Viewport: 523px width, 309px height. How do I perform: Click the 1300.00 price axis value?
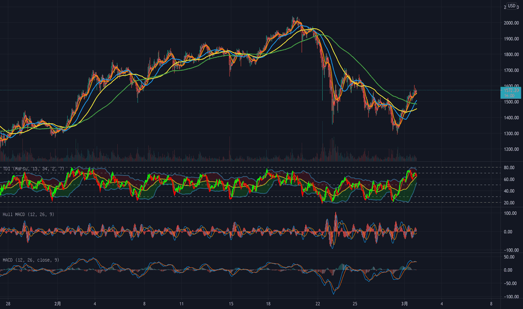[511, 134]
